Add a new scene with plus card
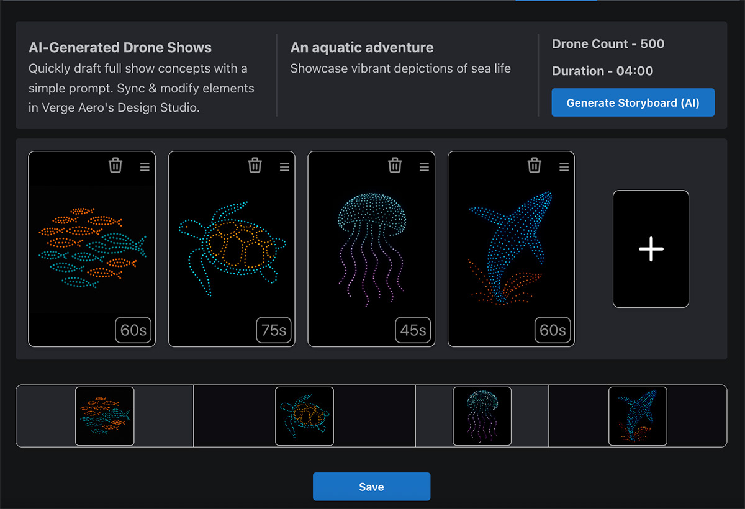Screen dimensions: 745x509 (x=651, y=249)
